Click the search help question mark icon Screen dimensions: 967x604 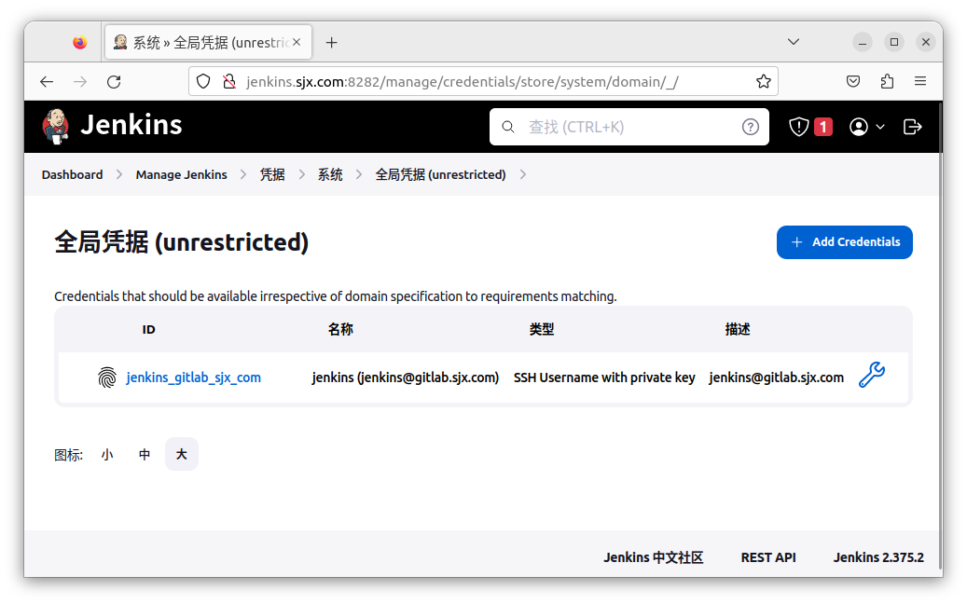[750, 127]
